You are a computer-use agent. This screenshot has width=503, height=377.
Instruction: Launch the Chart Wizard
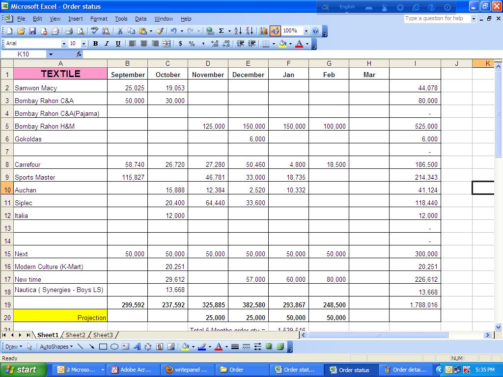pyautogui.click(x=264, y=31)
